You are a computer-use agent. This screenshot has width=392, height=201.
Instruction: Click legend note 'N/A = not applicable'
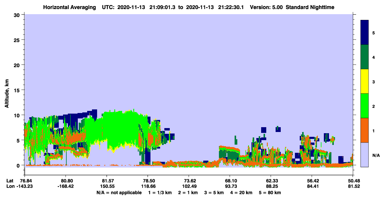[x=119, y=193]
